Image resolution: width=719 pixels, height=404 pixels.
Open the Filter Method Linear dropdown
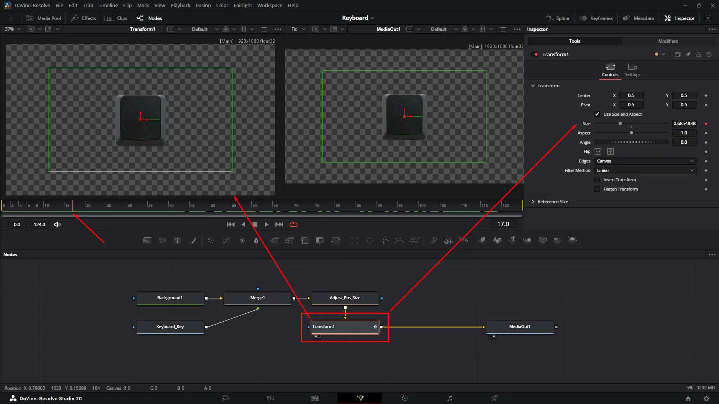(x=645, y=170)
